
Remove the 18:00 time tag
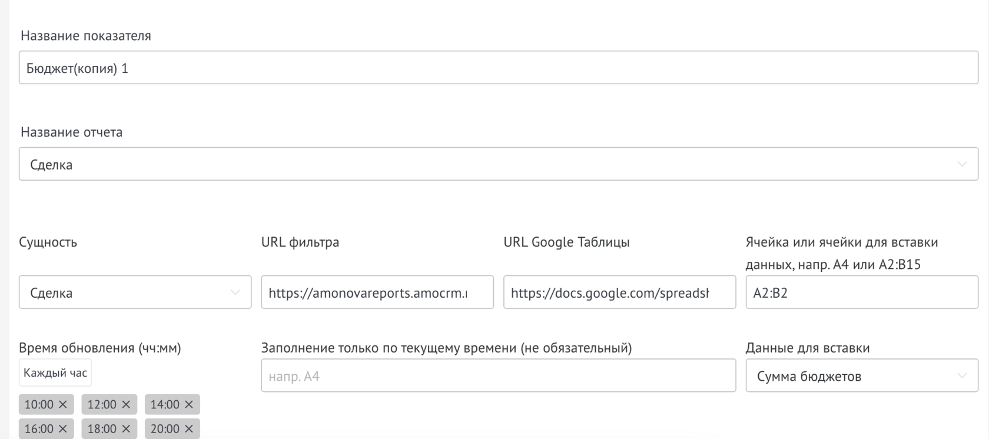click(x=126, y=429)
